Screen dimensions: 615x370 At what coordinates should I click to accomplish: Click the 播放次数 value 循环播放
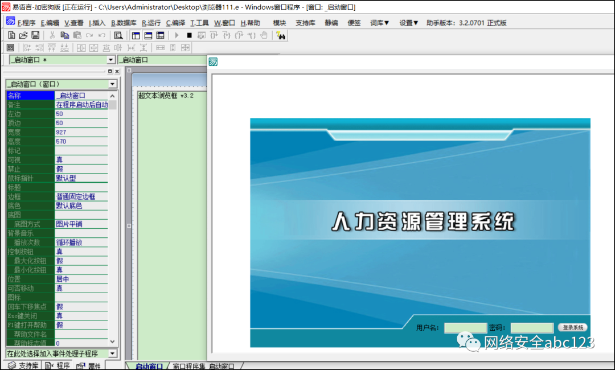(x=81, y=242)
